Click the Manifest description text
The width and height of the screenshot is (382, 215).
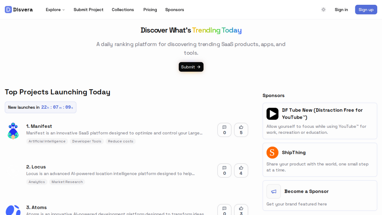[x=114, y=133]
